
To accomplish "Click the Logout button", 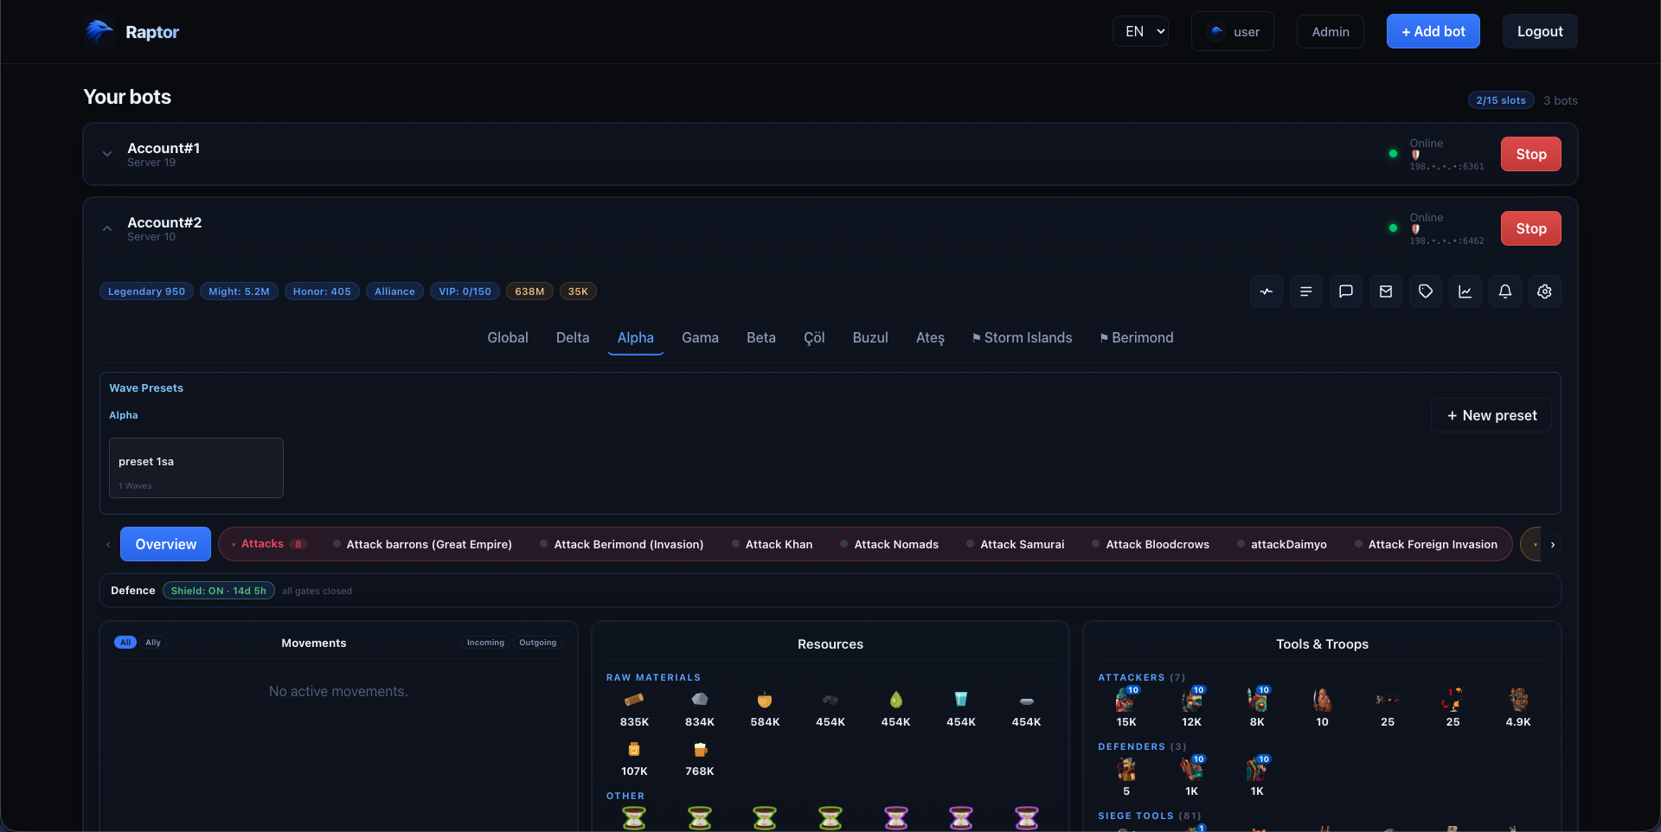I will click(x=1540, y=31).
